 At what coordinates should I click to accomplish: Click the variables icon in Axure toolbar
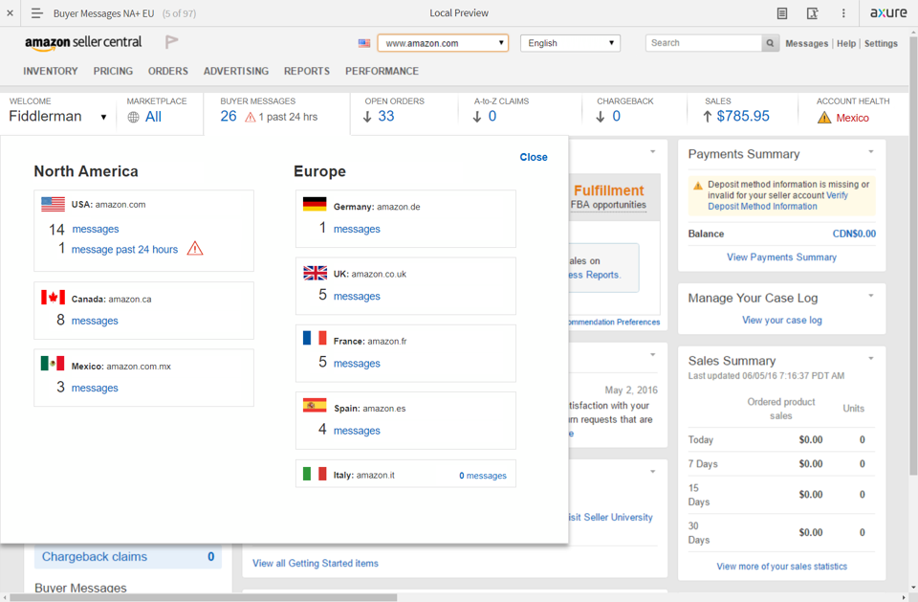tap(812, 12)
